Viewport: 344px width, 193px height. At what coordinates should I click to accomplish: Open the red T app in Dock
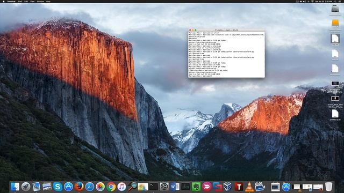(x=239, y=187)
